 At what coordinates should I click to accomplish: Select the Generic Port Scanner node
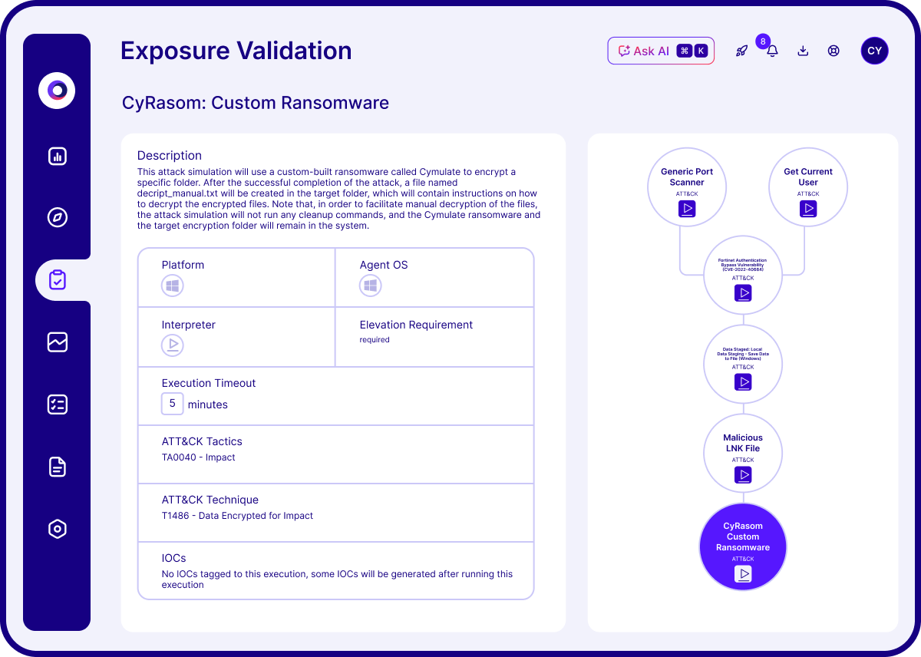687,187
